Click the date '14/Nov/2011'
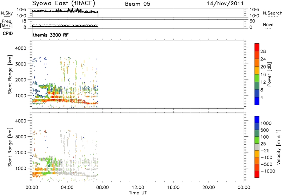Screen dimensions: 282x195 225,4
